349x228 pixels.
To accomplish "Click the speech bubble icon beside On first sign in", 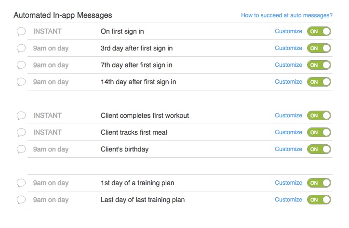I will pyautogui.click(x=21, y=31).
